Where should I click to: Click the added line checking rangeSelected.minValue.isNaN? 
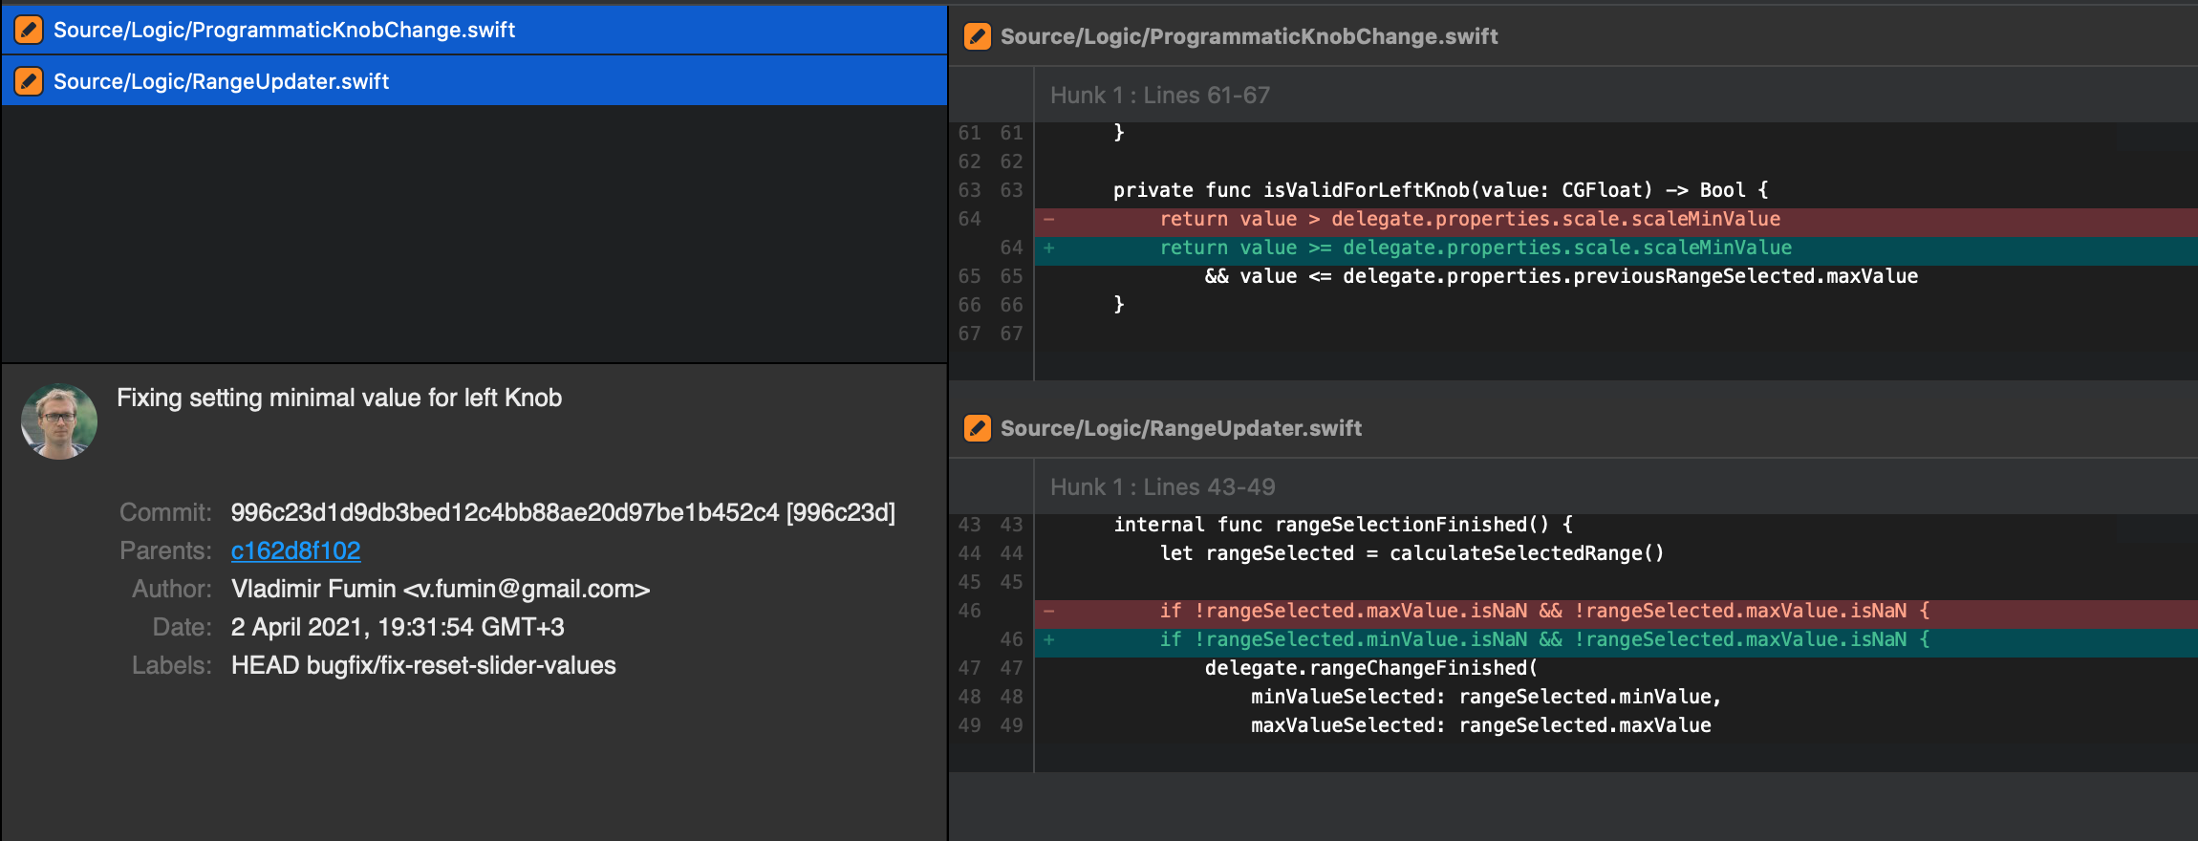[x=1543, y=639]
